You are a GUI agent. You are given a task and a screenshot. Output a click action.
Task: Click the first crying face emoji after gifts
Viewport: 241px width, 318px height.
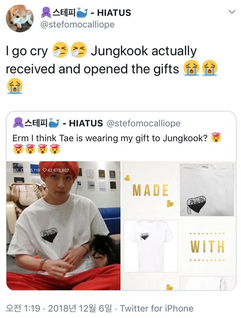(191, 68)
